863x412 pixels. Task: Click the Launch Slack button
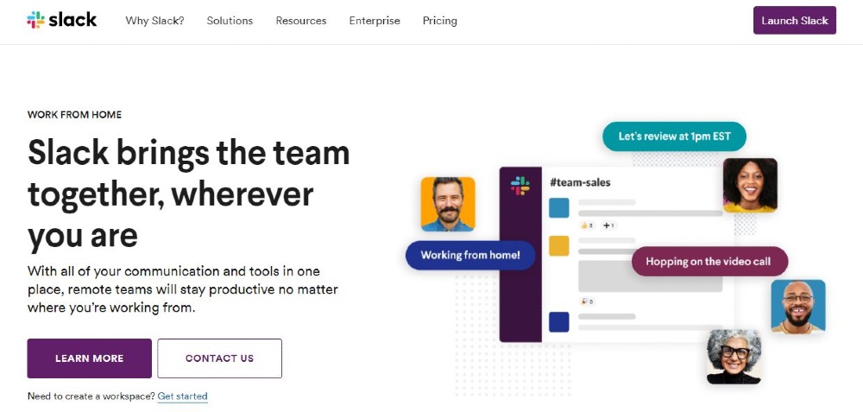[794, 21]
